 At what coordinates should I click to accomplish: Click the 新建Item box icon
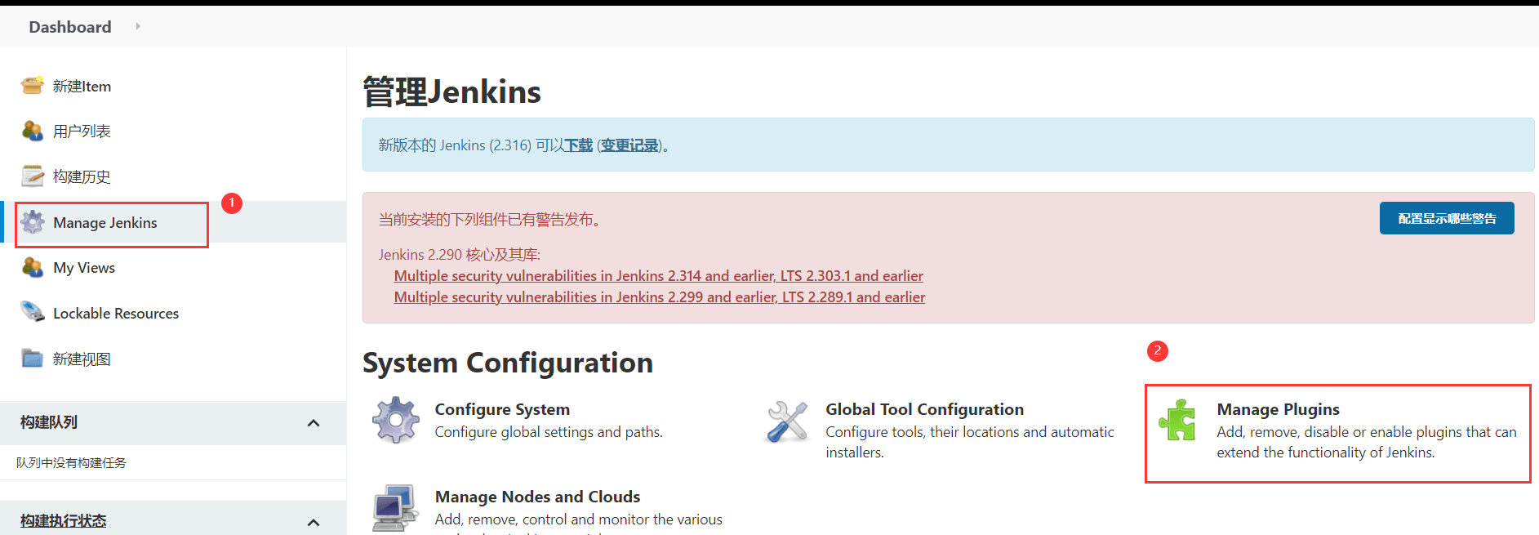33,85
